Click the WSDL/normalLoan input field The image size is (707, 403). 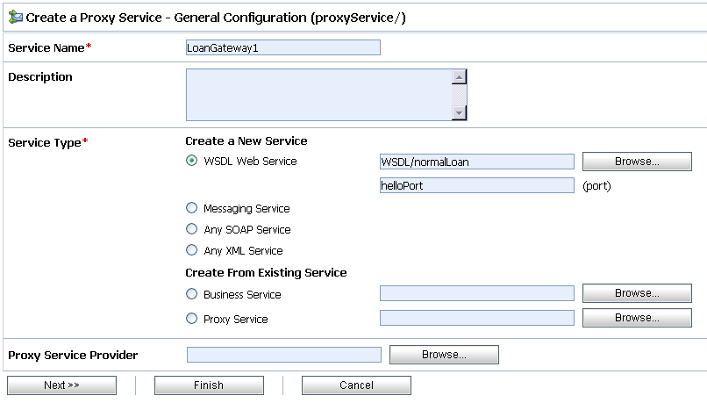pos(477,162)
